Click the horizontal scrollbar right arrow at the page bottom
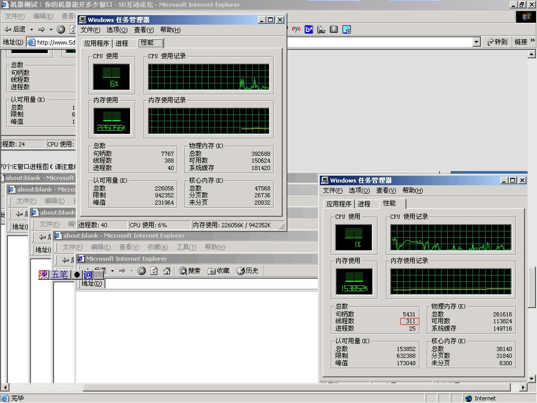This screenshot has width=537, height=403. click(523, 387)
